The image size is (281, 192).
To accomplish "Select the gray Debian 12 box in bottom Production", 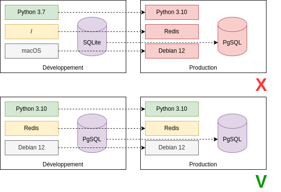I will tap(172, 148).
